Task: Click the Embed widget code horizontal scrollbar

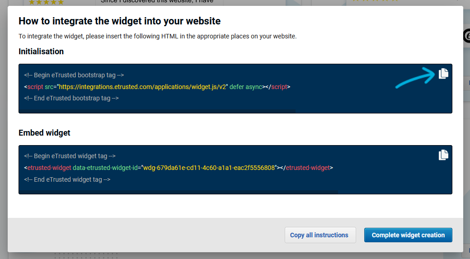Action: point(179,192)
